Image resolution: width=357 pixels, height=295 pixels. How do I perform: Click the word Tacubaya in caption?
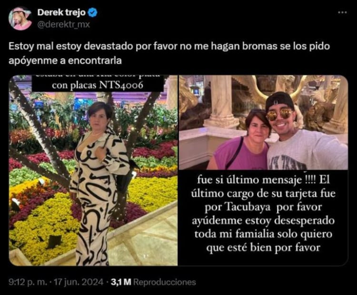(248, 207)
